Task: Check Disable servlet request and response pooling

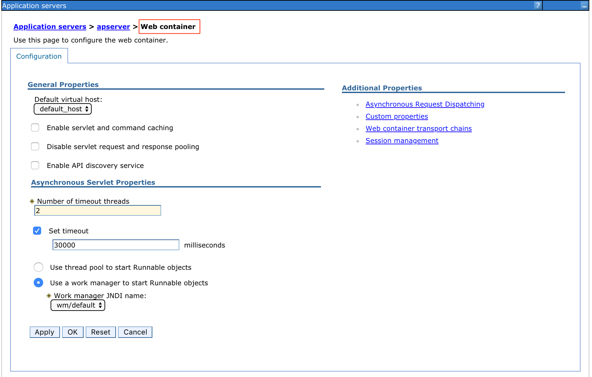Action: (35, 146)
